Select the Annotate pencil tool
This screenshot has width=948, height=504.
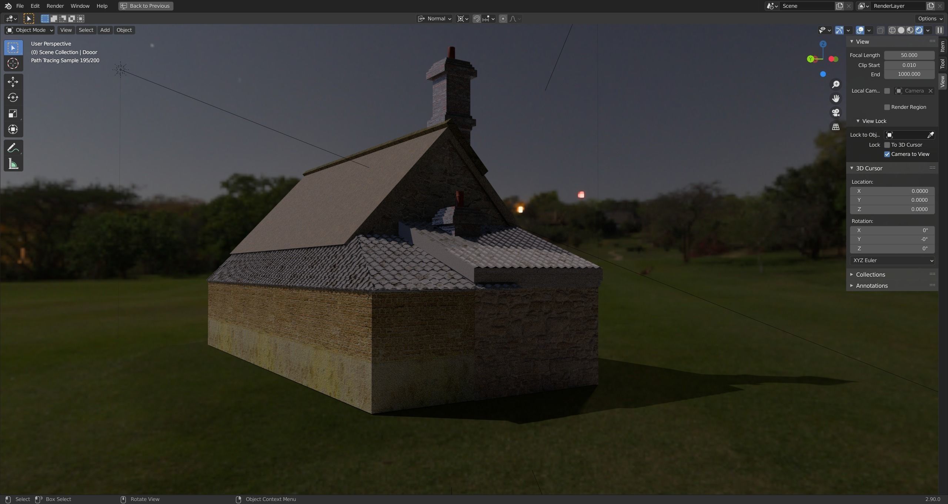(x=13, y=148)
